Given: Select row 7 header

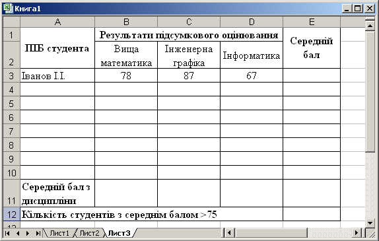Looking at the screenshot, I should [11, 131].
